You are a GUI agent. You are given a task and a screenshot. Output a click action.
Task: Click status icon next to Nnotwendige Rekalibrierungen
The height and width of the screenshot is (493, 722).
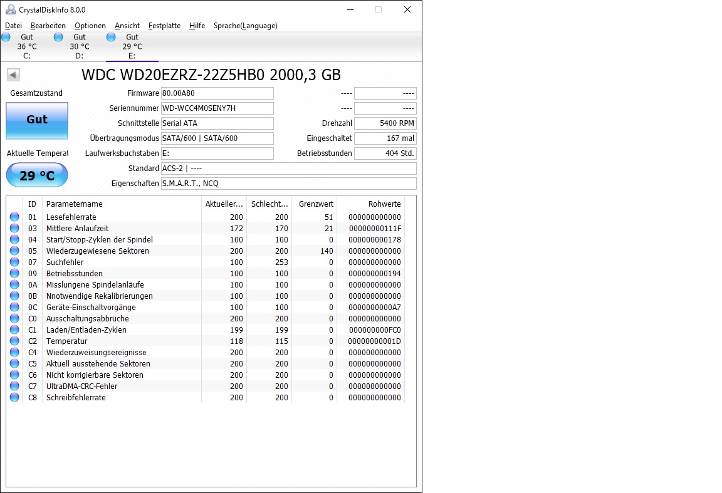tap(15, 296)
